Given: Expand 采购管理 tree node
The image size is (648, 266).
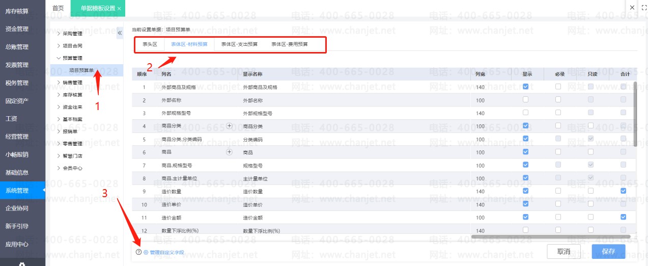Looking at the screenshot, I should pos(59,34).
